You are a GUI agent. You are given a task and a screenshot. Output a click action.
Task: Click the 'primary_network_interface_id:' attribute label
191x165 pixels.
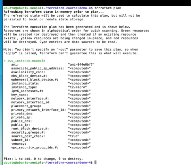pyautogui.click(x=39, y=110)
